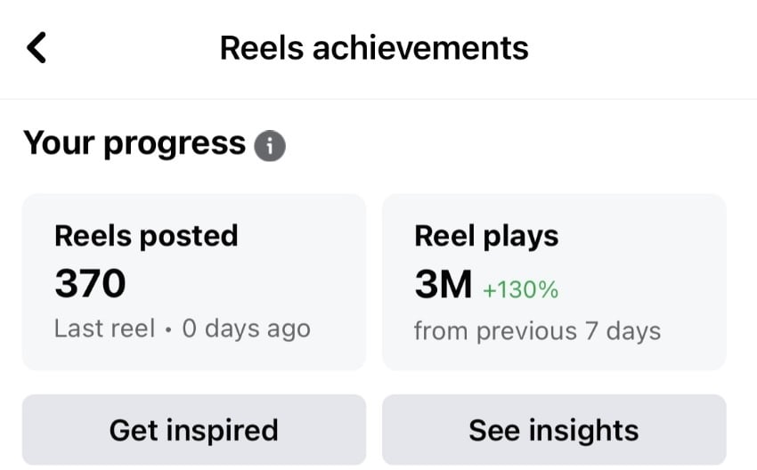
Task: Click the 370 reels count
Action: [x=90, y=284]
